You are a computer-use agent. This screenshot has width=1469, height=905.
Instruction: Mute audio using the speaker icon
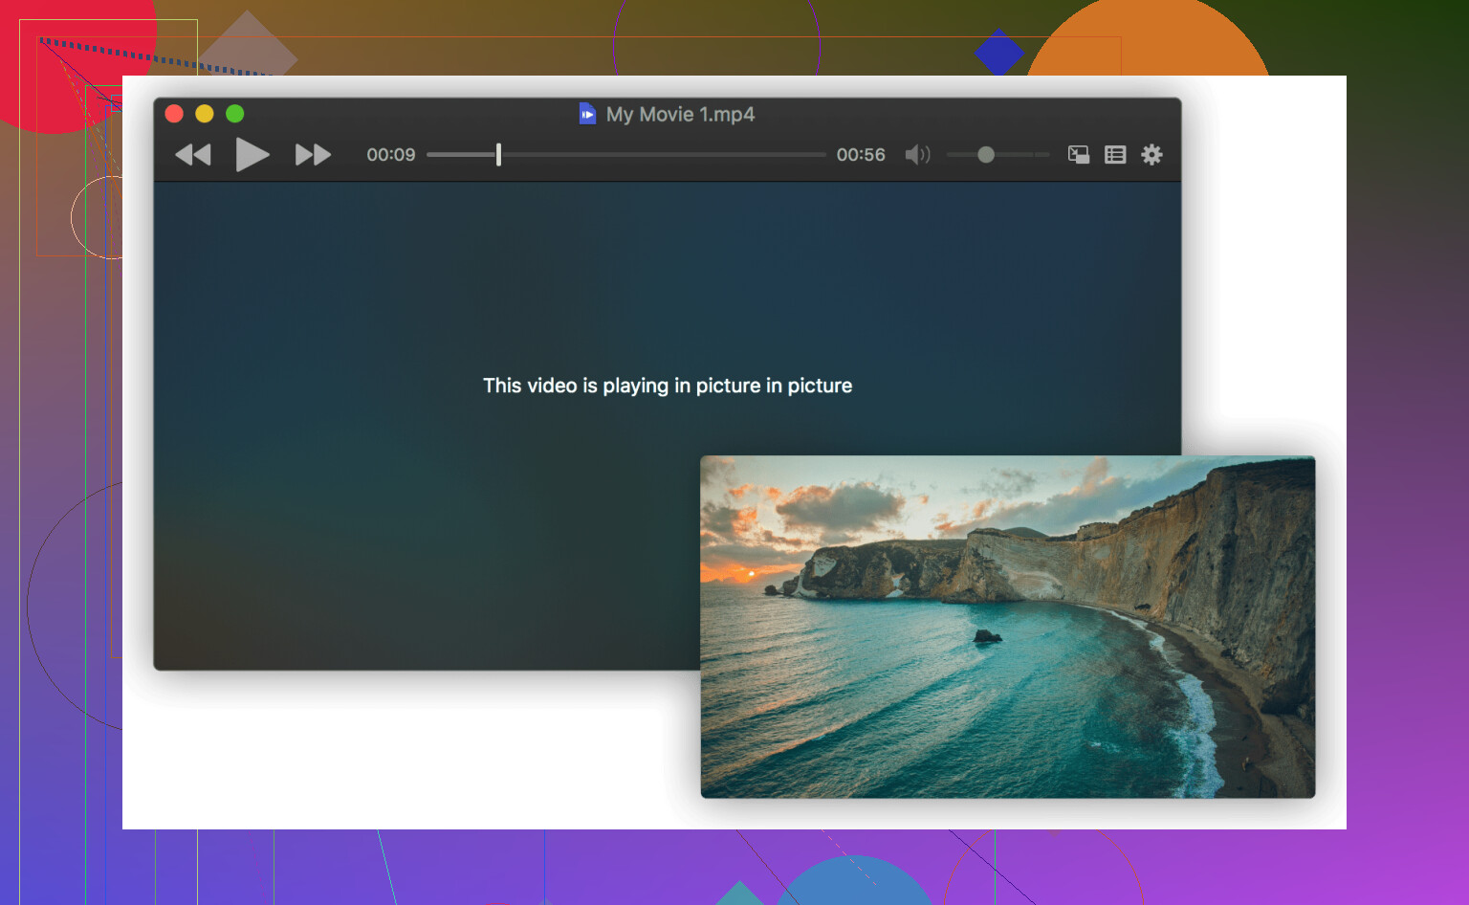pyautogui.click(x=917, y=155)
